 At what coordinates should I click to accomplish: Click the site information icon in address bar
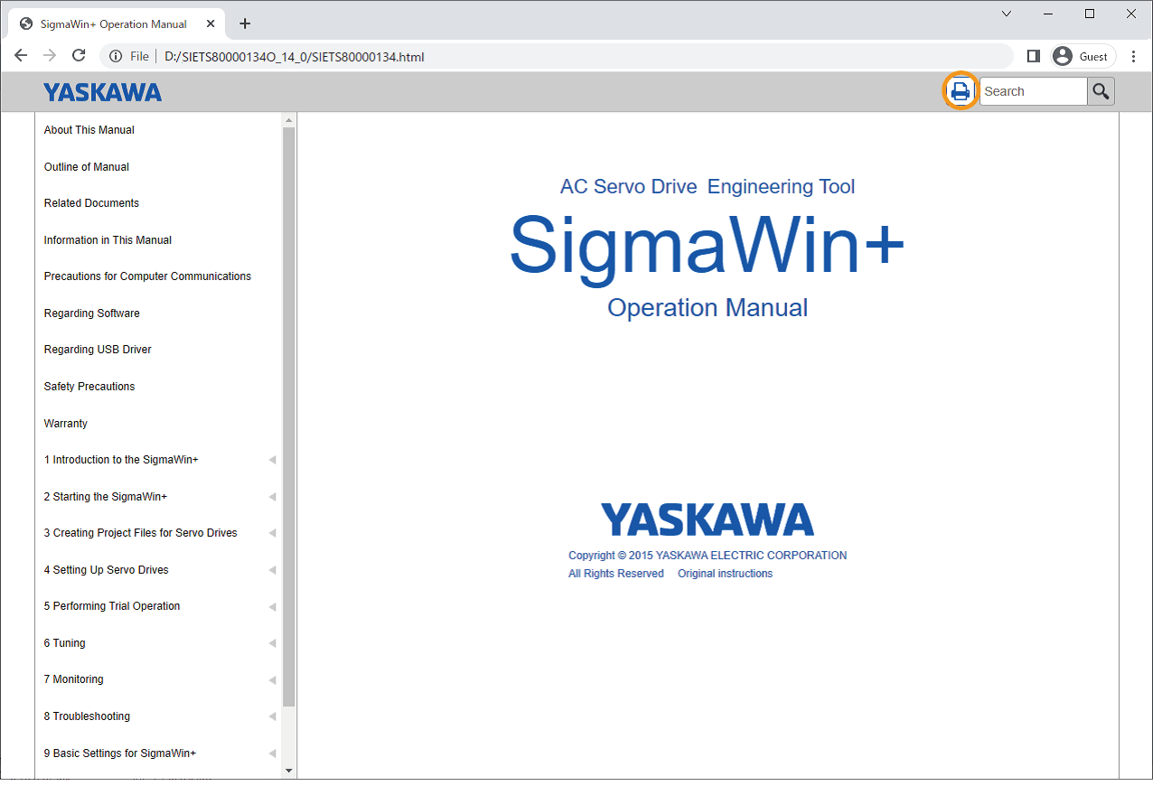[116, 56]
